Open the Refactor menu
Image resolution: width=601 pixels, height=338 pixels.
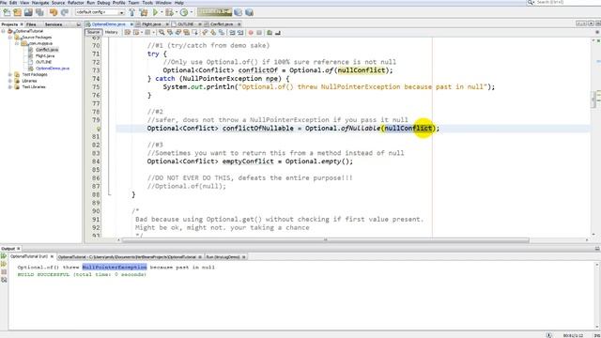pos(75,3)
